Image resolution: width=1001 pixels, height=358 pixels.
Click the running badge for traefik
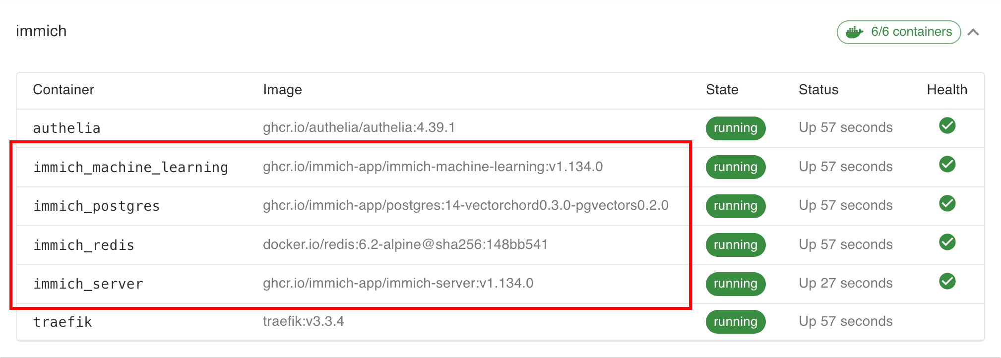pos(736,322)
